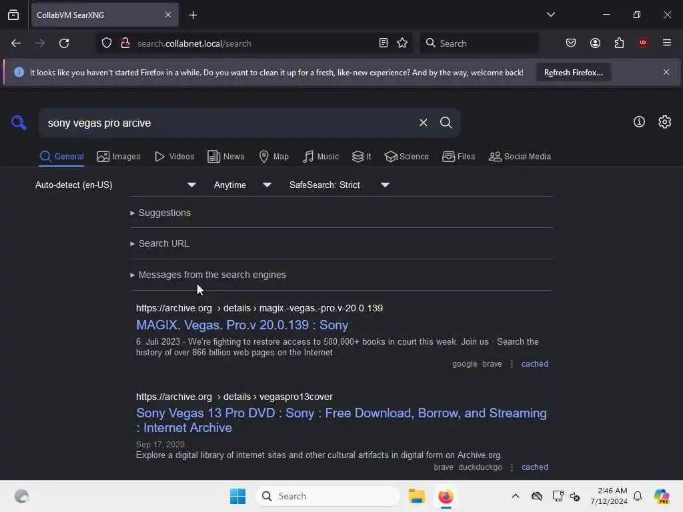Click Refresh Firefox... button
This screenshot has height=512, width=683.
pyautogui.click(x=573, y=72)
